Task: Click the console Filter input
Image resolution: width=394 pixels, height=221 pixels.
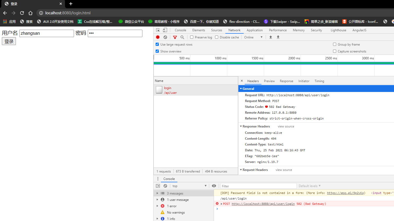Action: click(259, 186)
